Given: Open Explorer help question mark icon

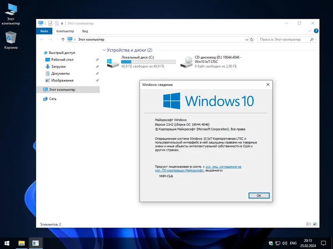Looking at the screenshot, I should 316,31.
